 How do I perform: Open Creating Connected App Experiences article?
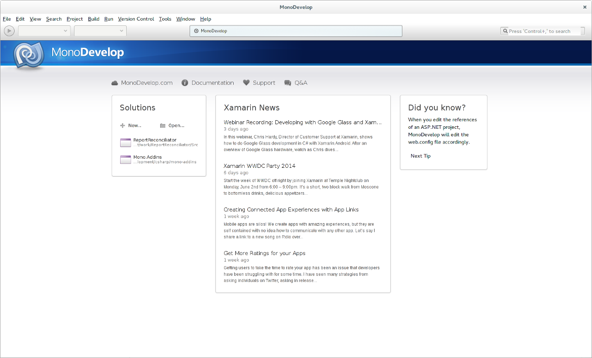pyautogui.click(x=291, y=209)
